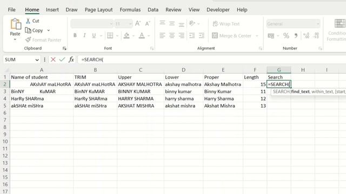
Task: Toggle Wrap Text
Action: pyautogui.click(x=226, y=24)
